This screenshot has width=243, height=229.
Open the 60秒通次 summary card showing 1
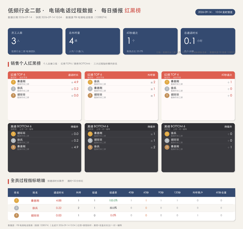point(150,41)
